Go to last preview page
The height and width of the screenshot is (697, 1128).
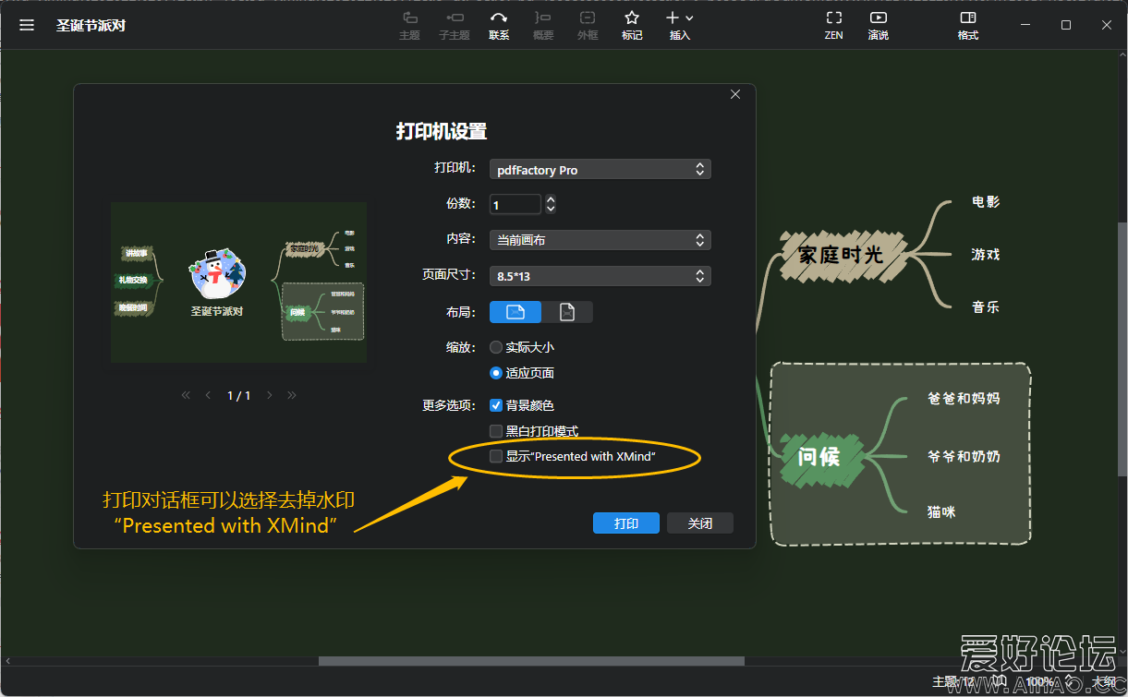(x=292, y=395)
